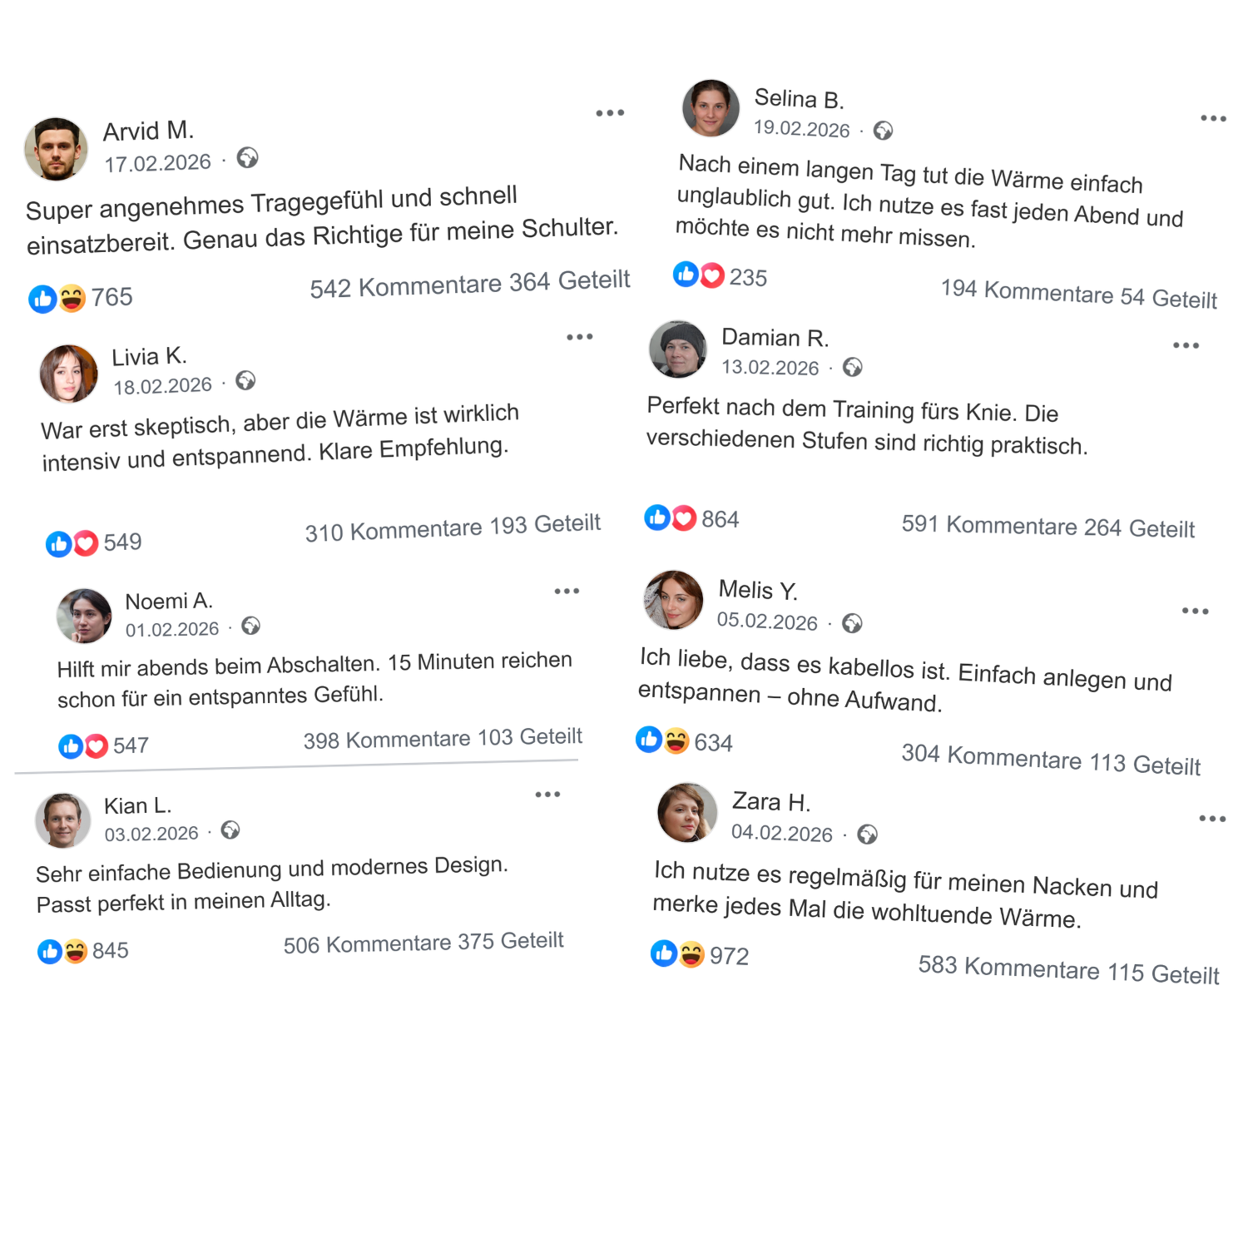This screenshot has height=1248, width=1248.
Task: Click the 05.02.2026 timestamp on Melis Y.'s post
Action: click(x=767, y=622)
